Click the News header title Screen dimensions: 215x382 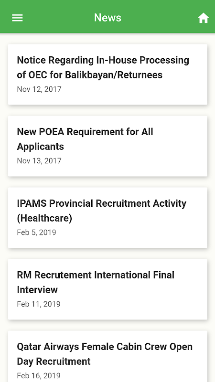point(107,18)
